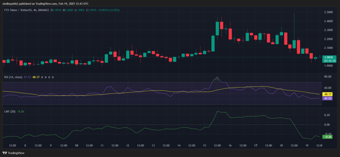Click the sindhuye6h2 publisher name
This screenshot has width=340, height=157.
pos(12,3)
